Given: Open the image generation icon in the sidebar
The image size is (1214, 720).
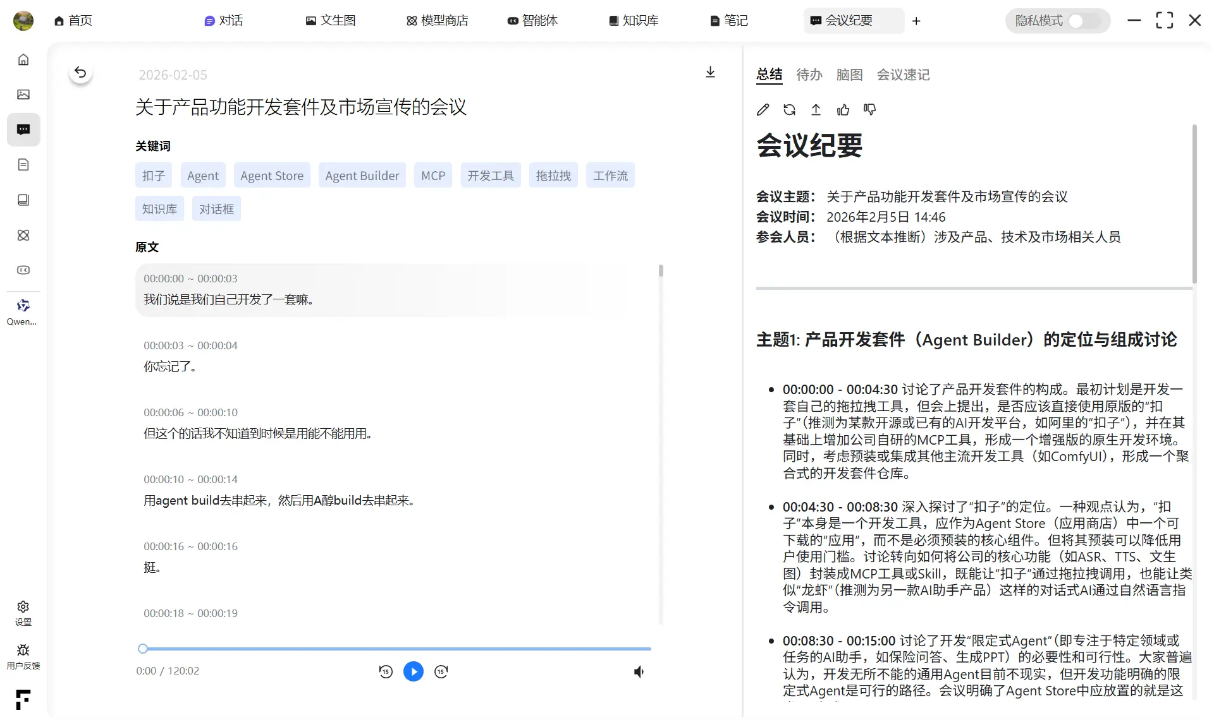Looking at the screenshot, I should coord(23,94).
